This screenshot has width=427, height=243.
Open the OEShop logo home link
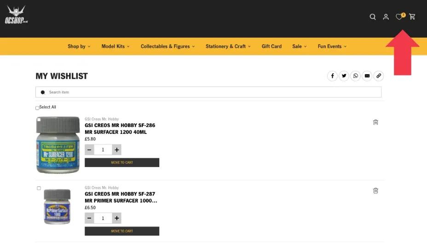point(17,15)
